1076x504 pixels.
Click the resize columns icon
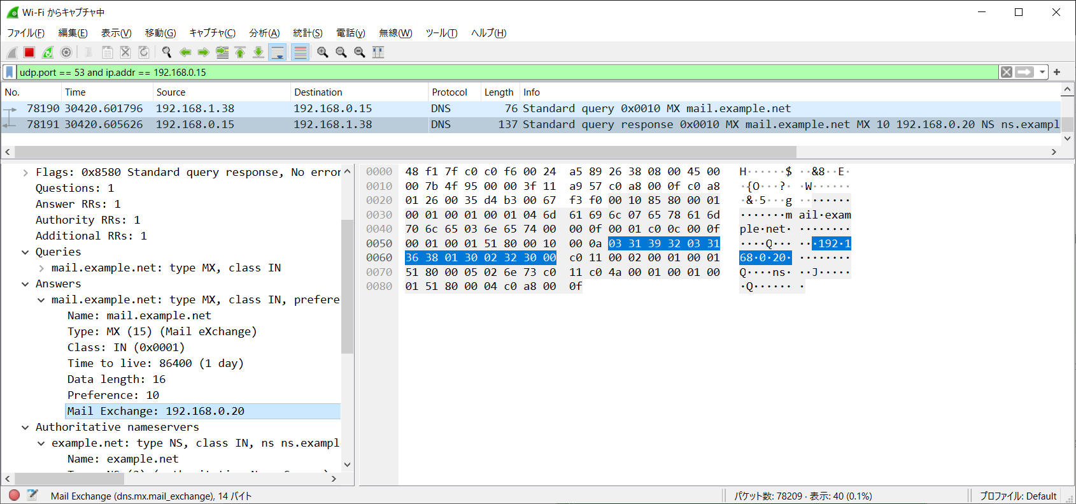tap(378, 52)
